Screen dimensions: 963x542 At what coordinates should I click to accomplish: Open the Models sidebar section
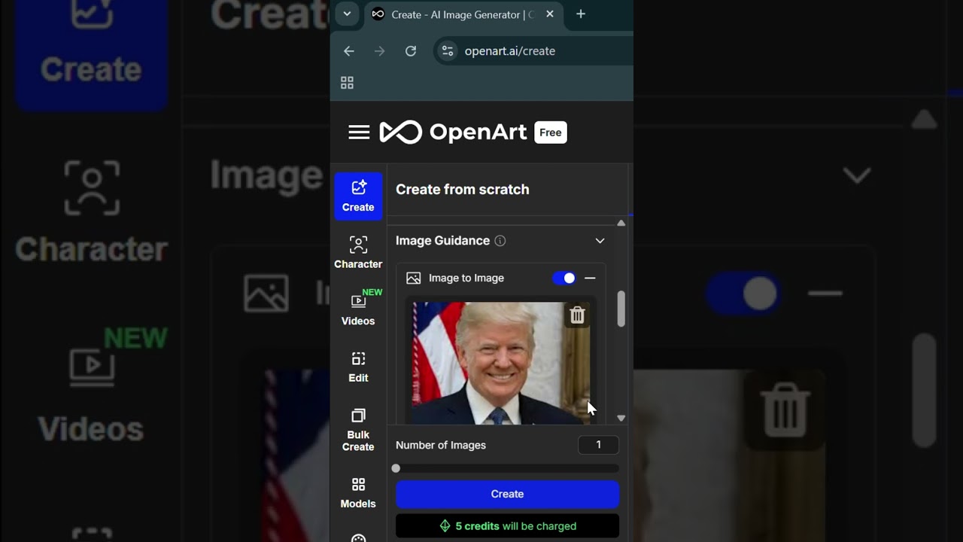(358, 493)
